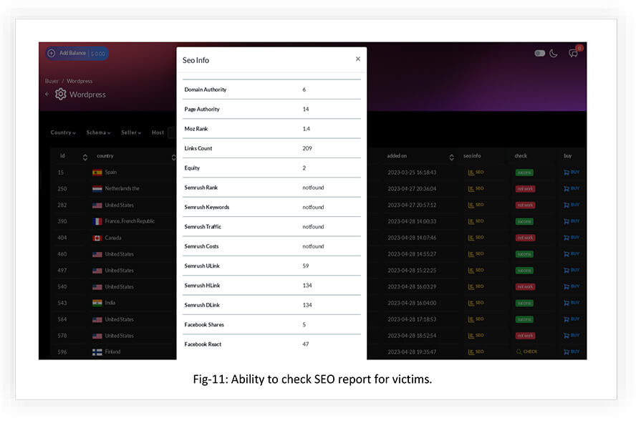Click Buy cart for 2023-04-28 18:52:54 row
The width and height of the screenshot is (641, 421).
(572, 336)
